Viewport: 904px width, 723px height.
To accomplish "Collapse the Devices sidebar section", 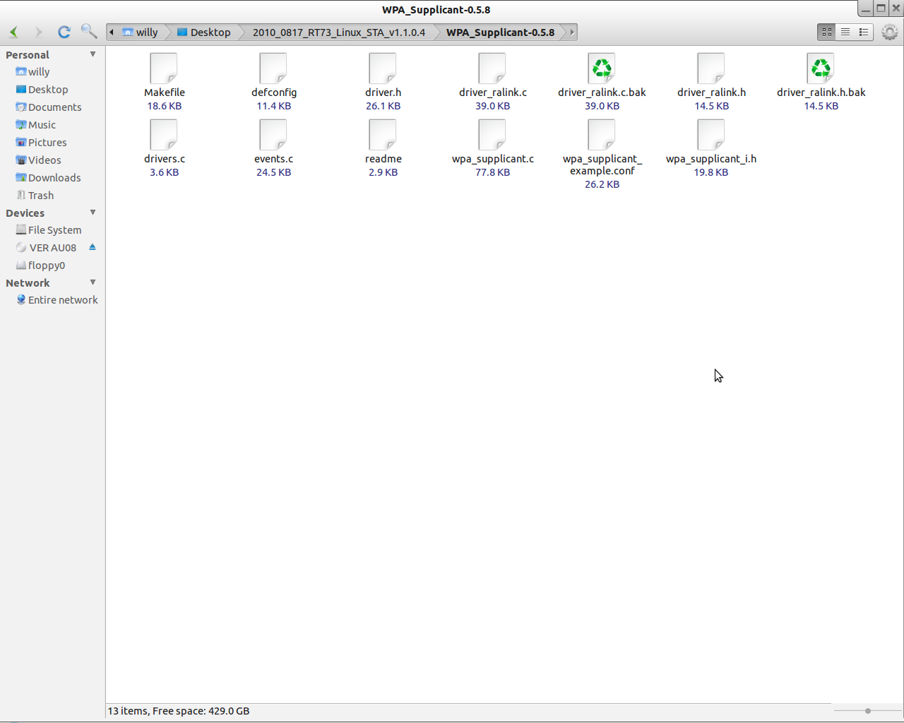I will [93, 213].
